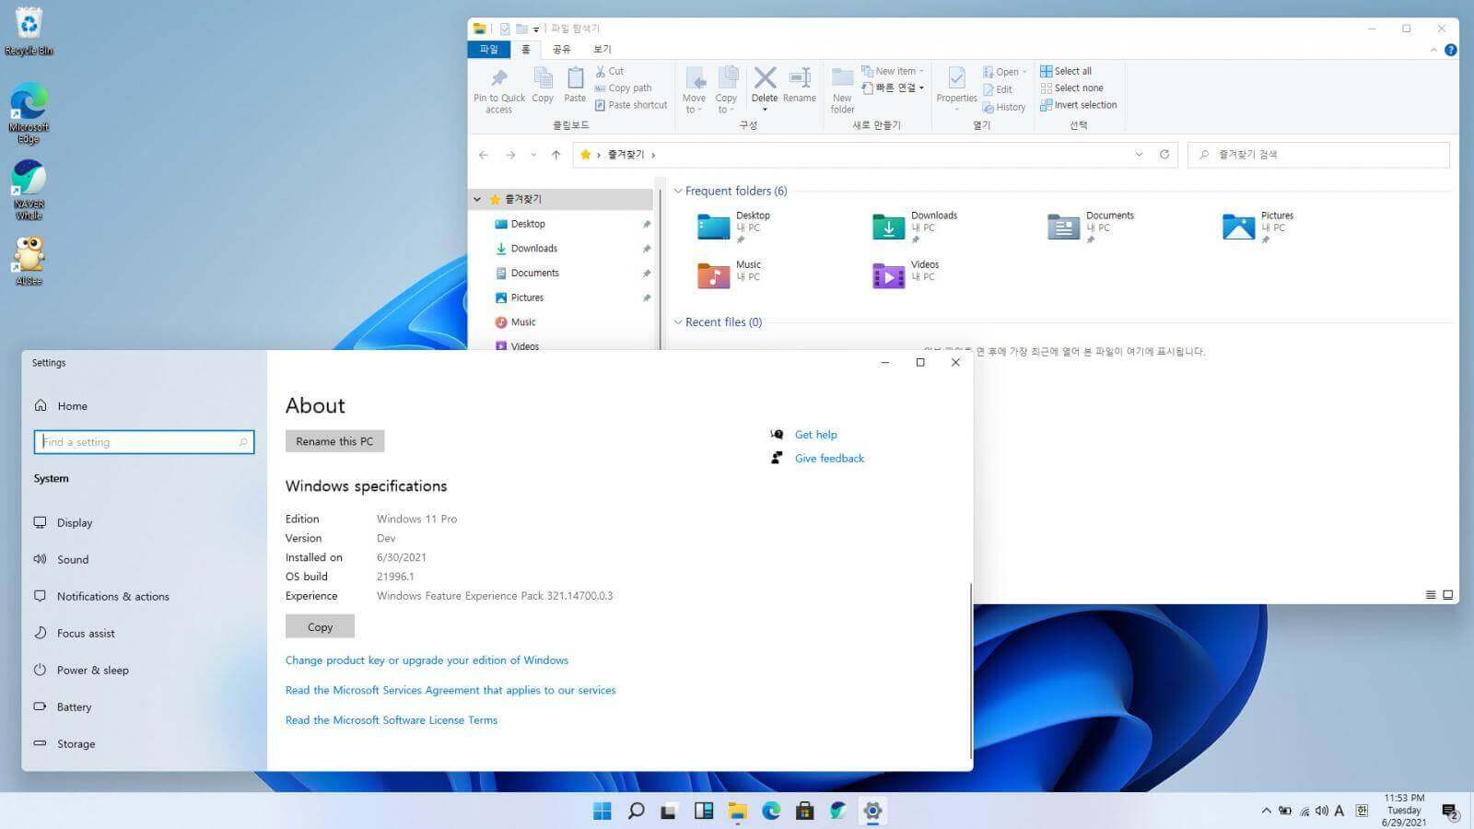Screen dimensions: 1474x829
Task: Collapse the Frequent folders section
Action: [x=678, y=192]
